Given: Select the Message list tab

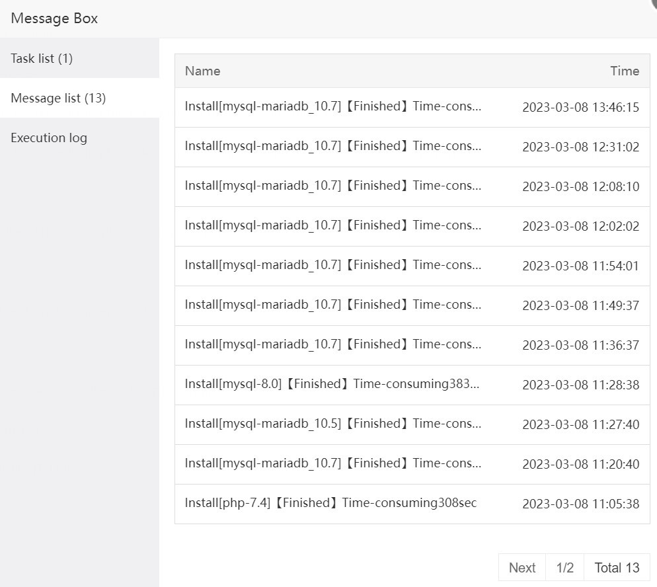Looking at the screenshot, I should click(58, 98).
